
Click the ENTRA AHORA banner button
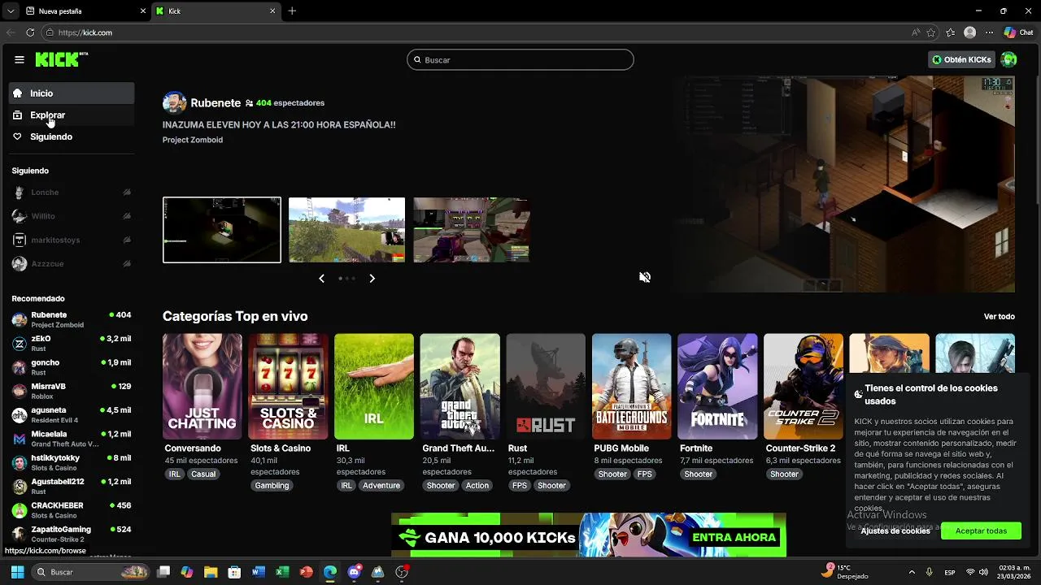click(x=734, y=537)
